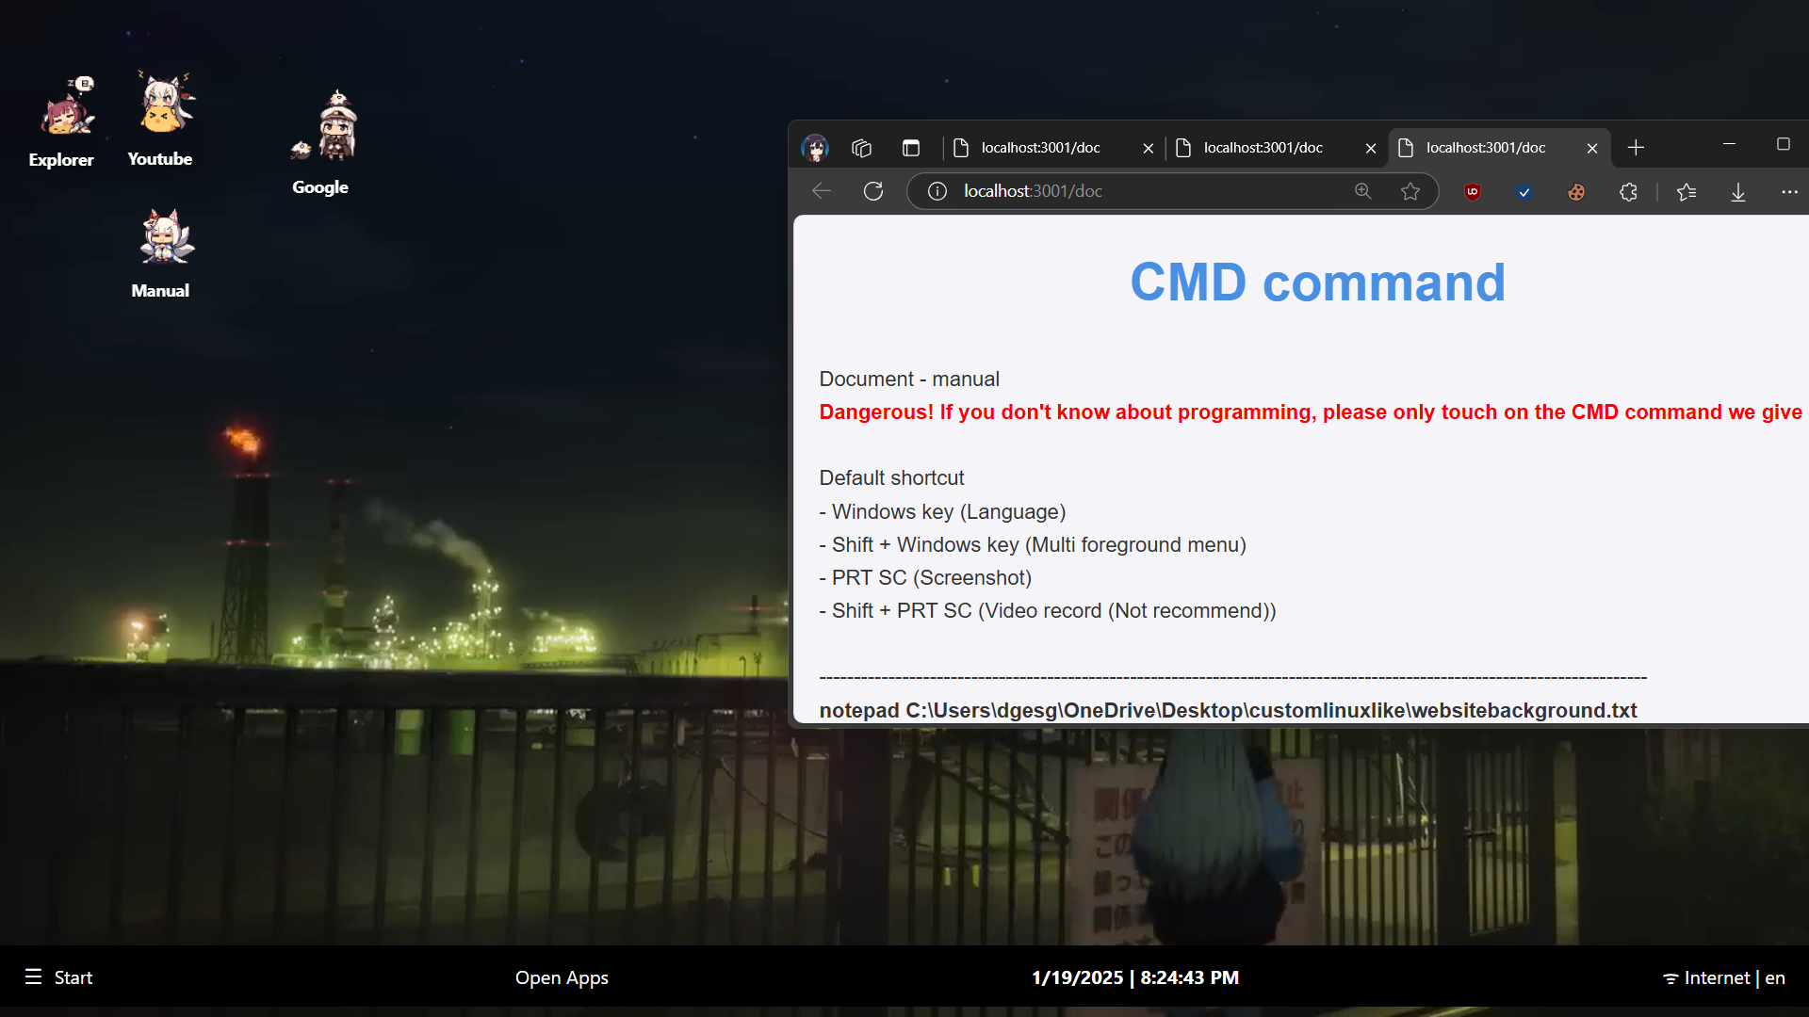
Task: Open the Google desktop shortcut
Action: (x=320, y=143)
